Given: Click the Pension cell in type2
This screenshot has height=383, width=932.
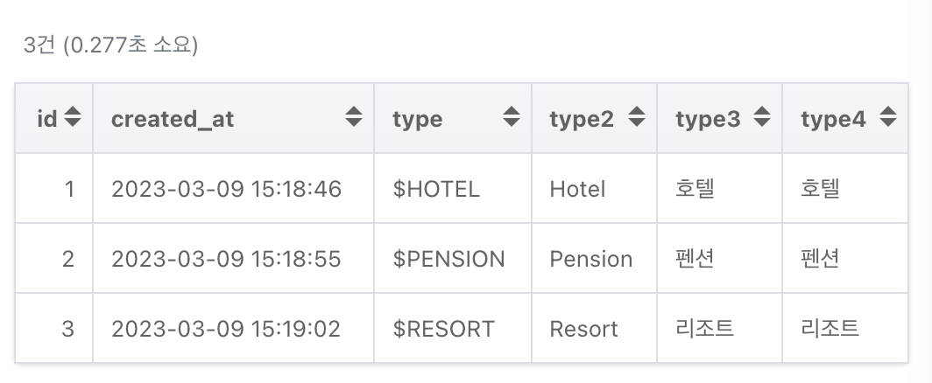Looking at the screenshot, I should (x=590, y=259).
